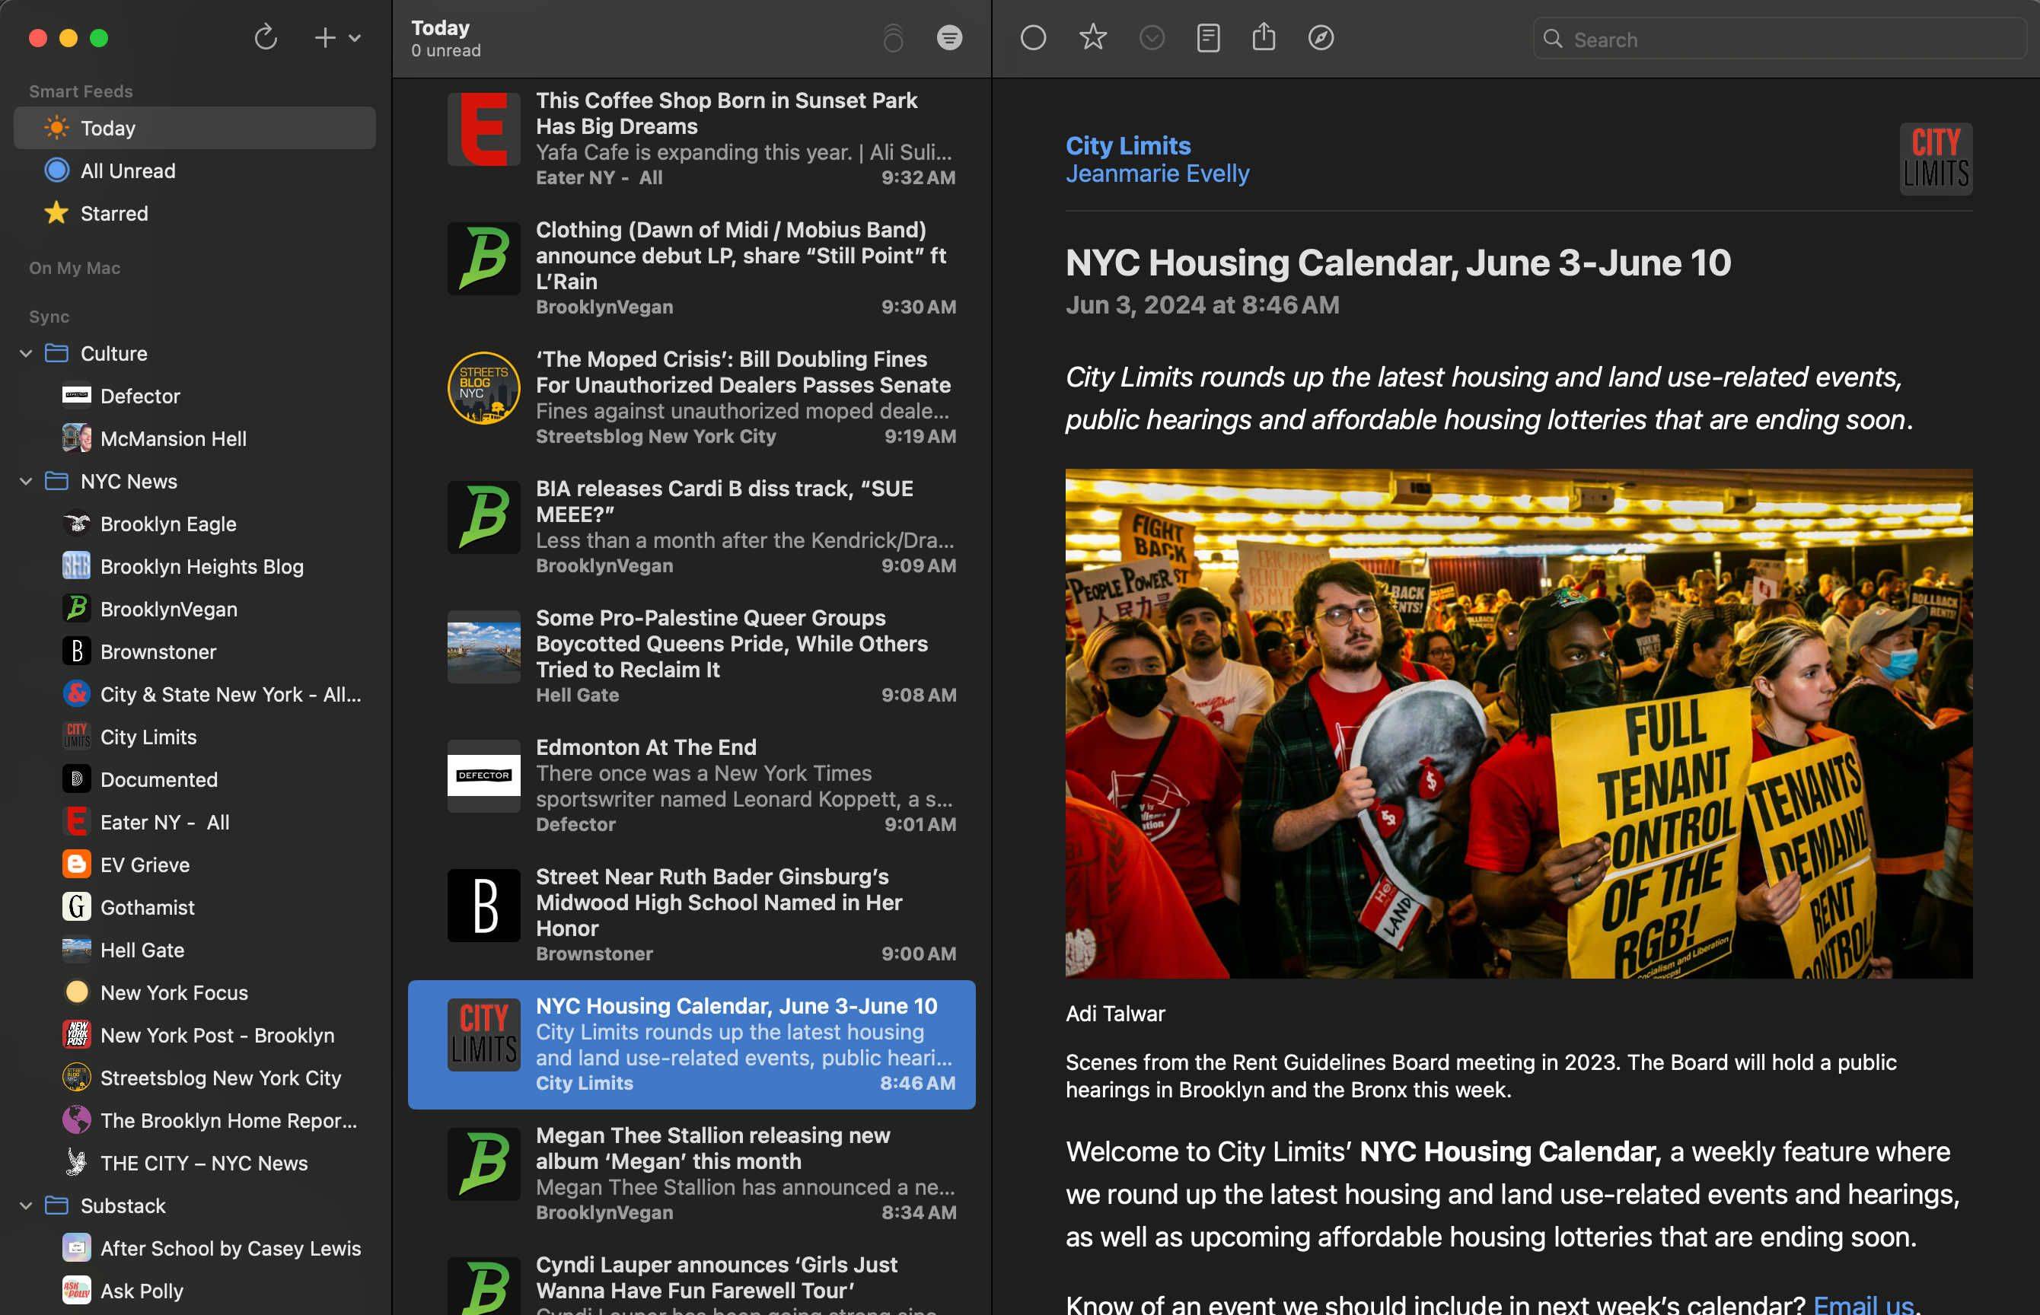Open the Cyndi Lauper farewell tour article

point(692,1278)
